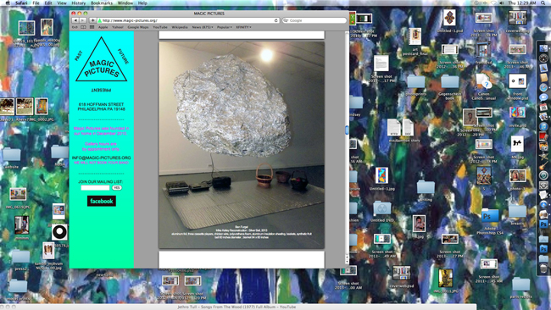Screen dimensions: 551x310
Task: Click the mailing list email field
Action: coord(95,188)
